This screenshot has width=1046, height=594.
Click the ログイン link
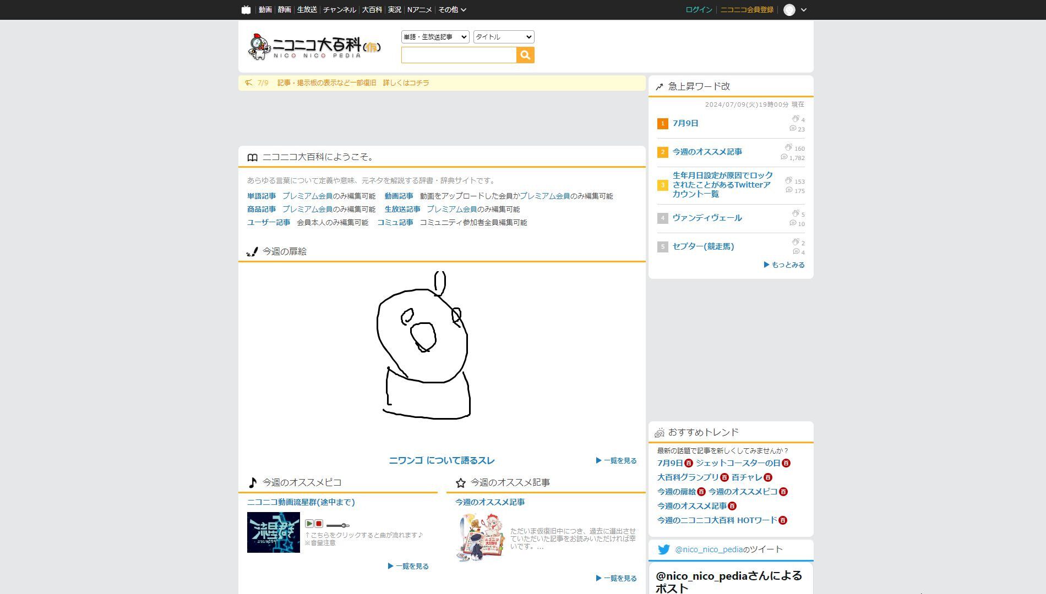click(699, 10)
